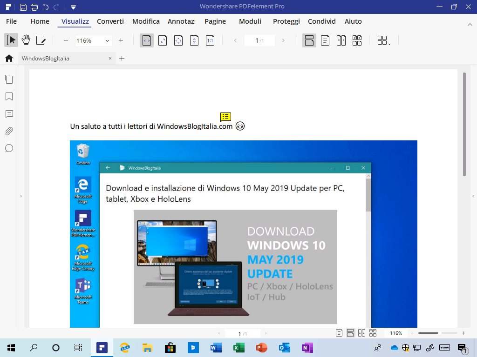Screen dimensions: 477x357
Task: Open OneNote from the taskbar
Action: [x=307, y=348]
